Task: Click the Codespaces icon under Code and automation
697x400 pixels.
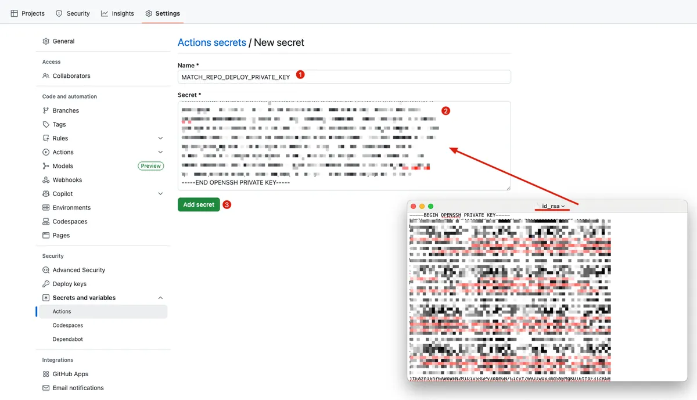Action: point(46,222)
